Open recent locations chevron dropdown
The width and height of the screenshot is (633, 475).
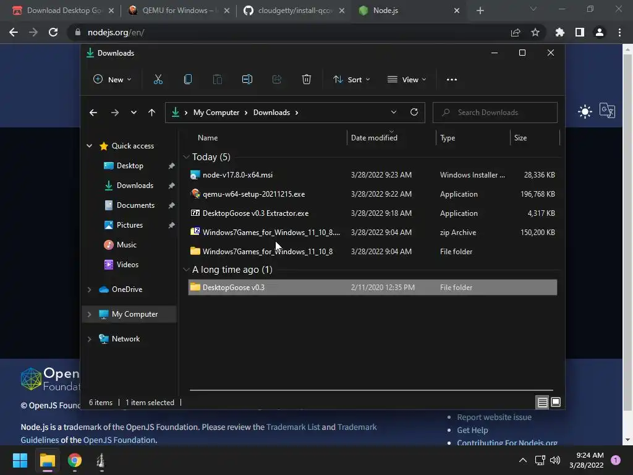[x=134, y=113]
